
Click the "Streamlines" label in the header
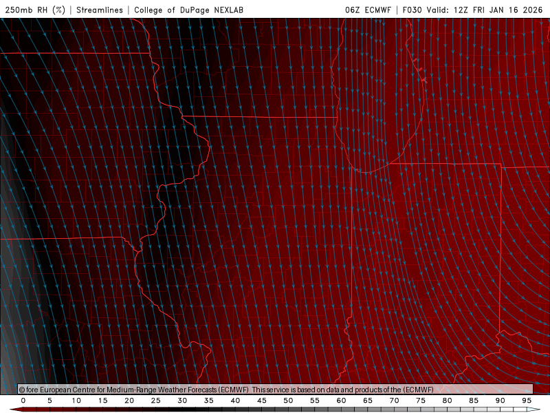click(100, 10)
